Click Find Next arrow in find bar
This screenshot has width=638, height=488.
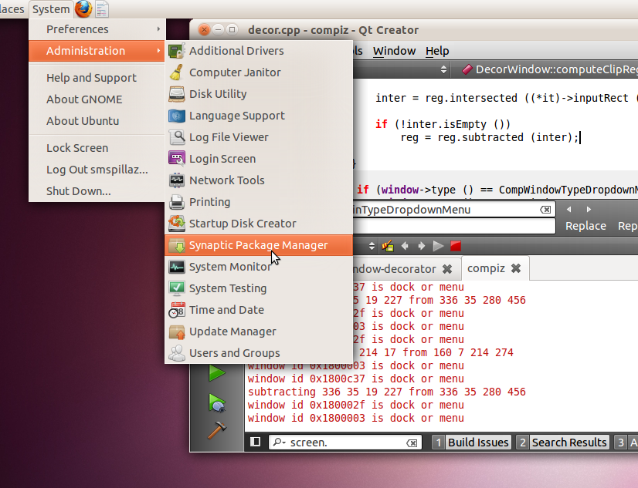point(589,210)
